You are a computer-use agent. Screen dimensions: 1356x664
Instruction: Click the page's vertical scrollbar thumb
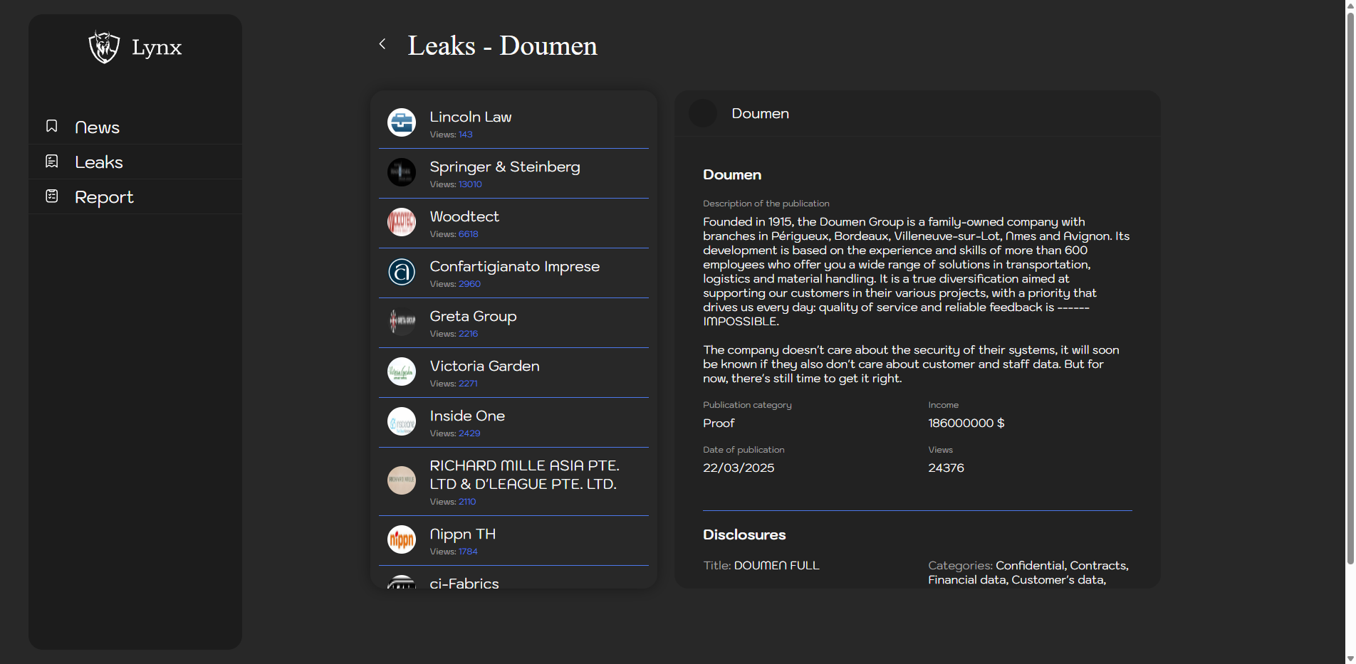tap(1350, 285)
